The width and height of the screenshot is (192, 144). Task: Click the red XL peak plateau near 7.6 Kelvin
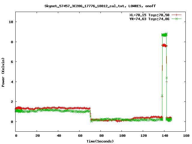pos(164,45)
